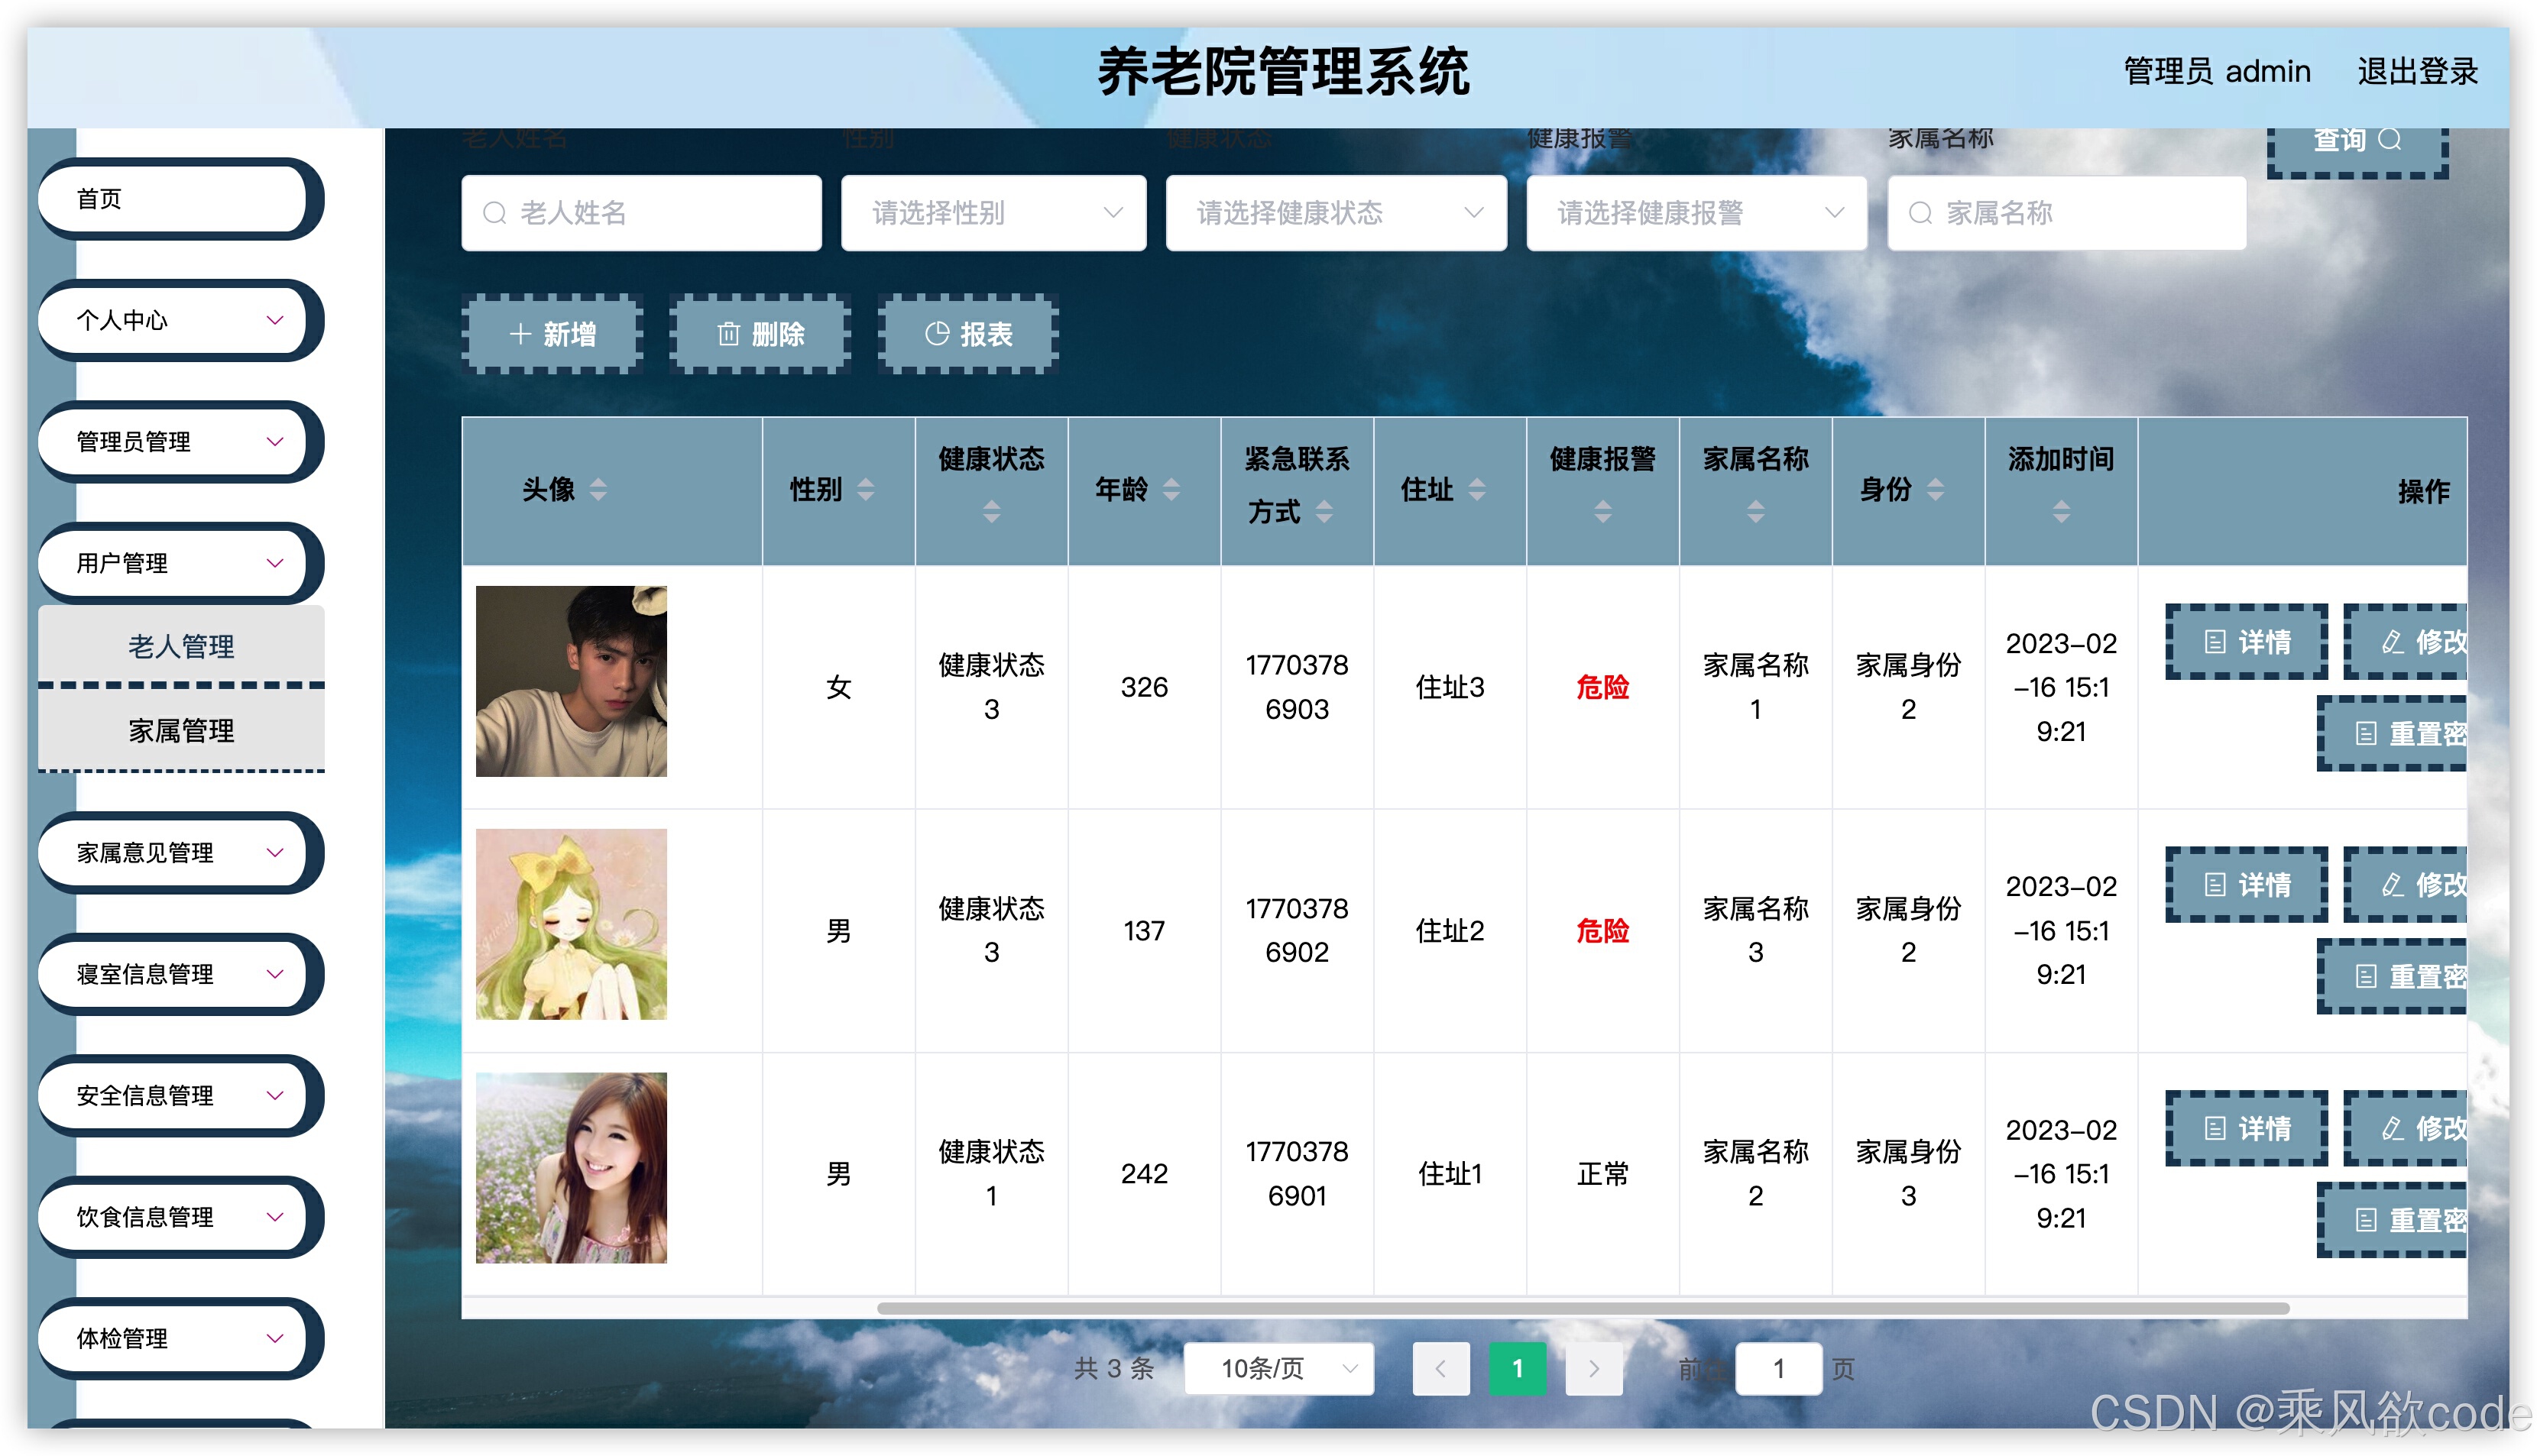
Task: Click the 头像 column sort icon
Action: coord(598,489)
